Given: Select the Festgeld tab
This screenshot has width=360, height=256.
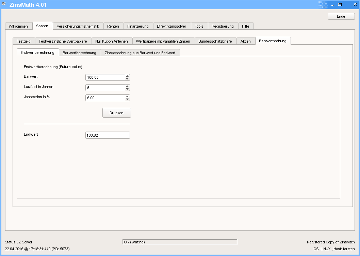Looking at the screenshot, I should [23, 41].
